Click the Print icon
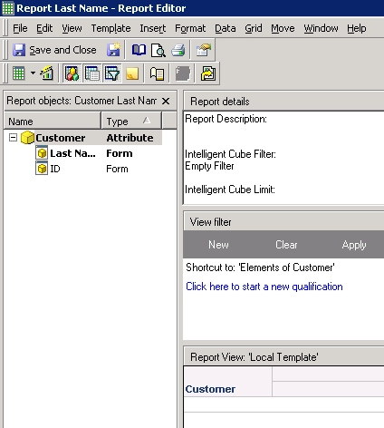The width and height of the screenshot is (384, 428). click(178, 50)
